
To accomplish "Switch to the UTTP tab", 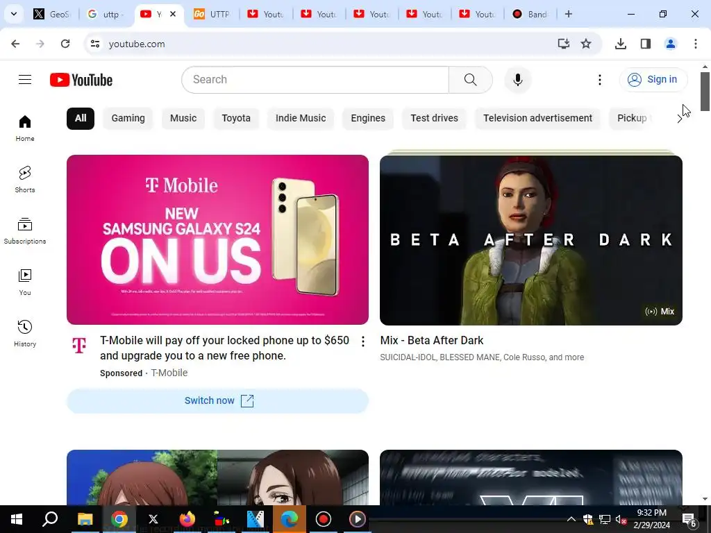I will [x=212, y=14].
